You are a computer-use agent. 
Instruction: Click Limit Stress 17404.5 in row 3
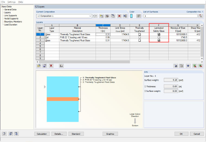pyautogui.click(x=120, y=40)
